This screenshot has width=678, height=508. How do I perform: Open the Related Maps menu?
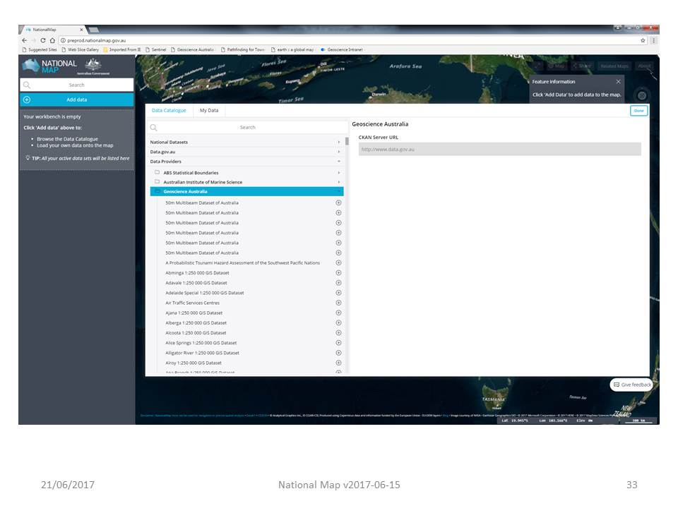click(x=614, y=66)
